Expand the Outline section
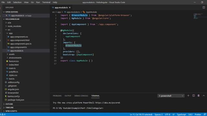Screen dimensions: 207x116 pos(9,104)
